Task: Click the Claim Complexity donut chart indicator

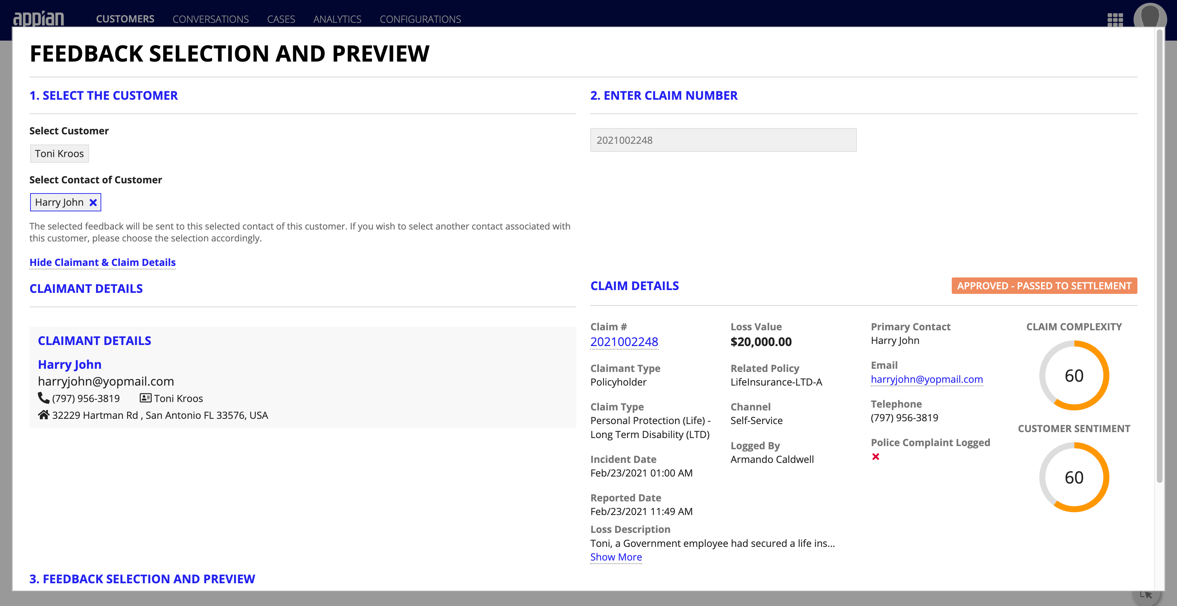Action: 1075,376
